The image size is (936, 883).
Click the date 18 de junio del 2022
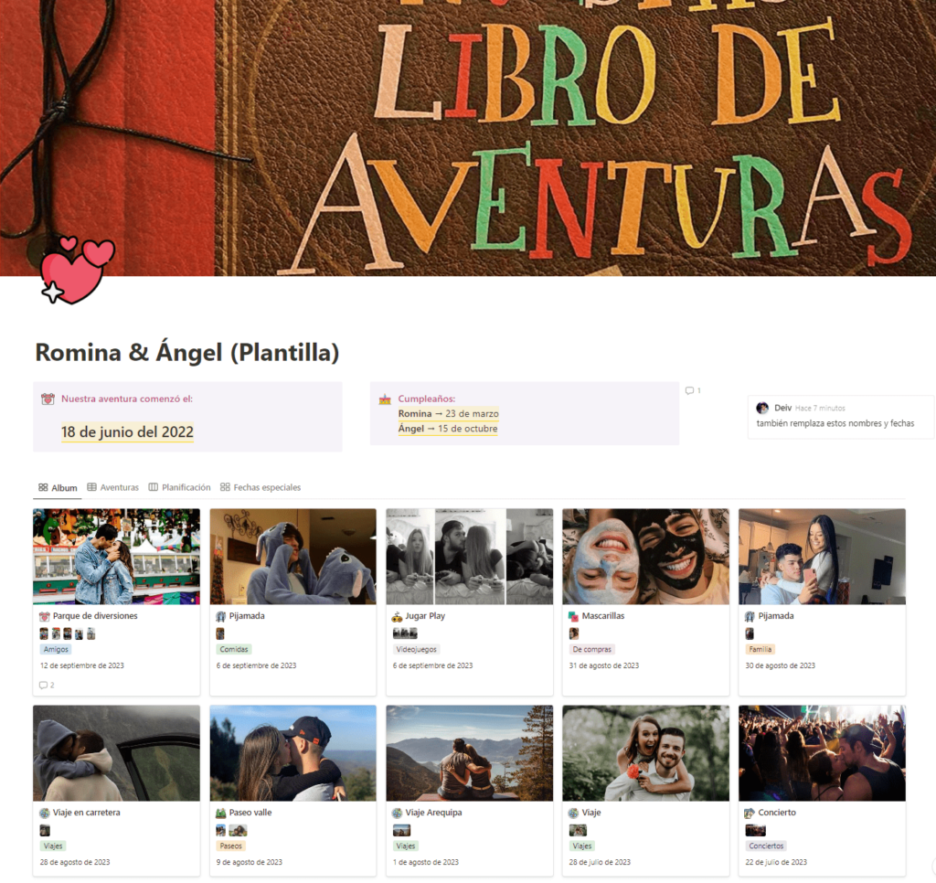click(x=127, y=431)
